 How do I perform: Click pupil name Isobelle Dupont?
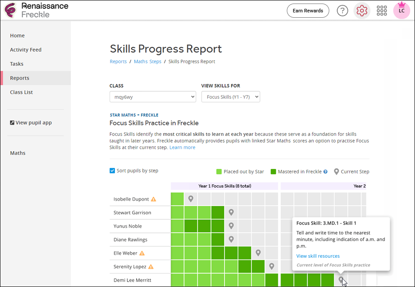pyautogui.click(x=131, y=199)
